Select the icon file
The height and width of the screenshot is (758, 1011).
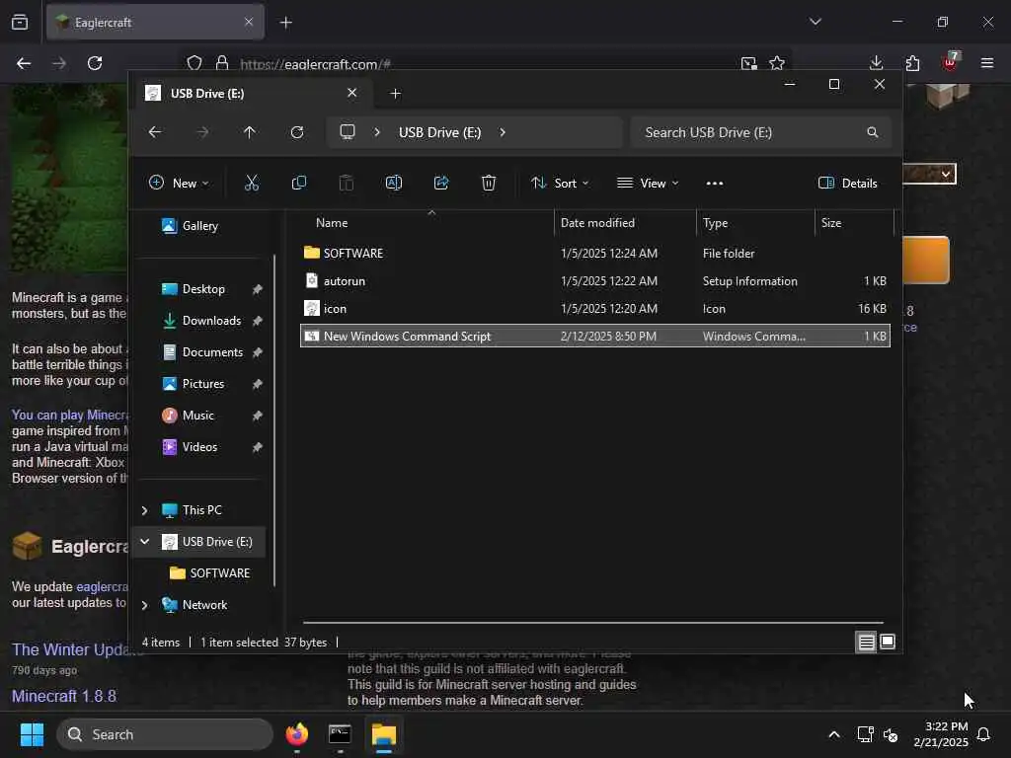(594, 309)
